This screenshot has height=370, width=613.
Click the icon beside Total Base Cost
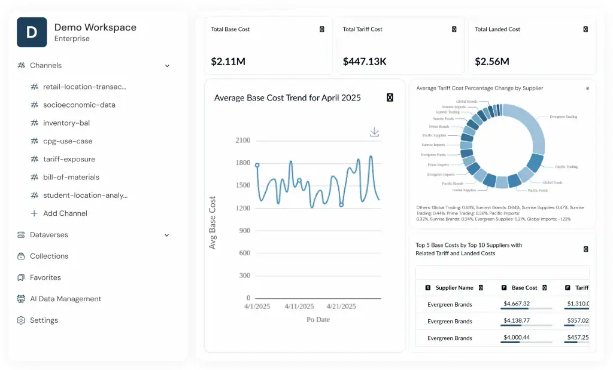click(x=322, y=29)
